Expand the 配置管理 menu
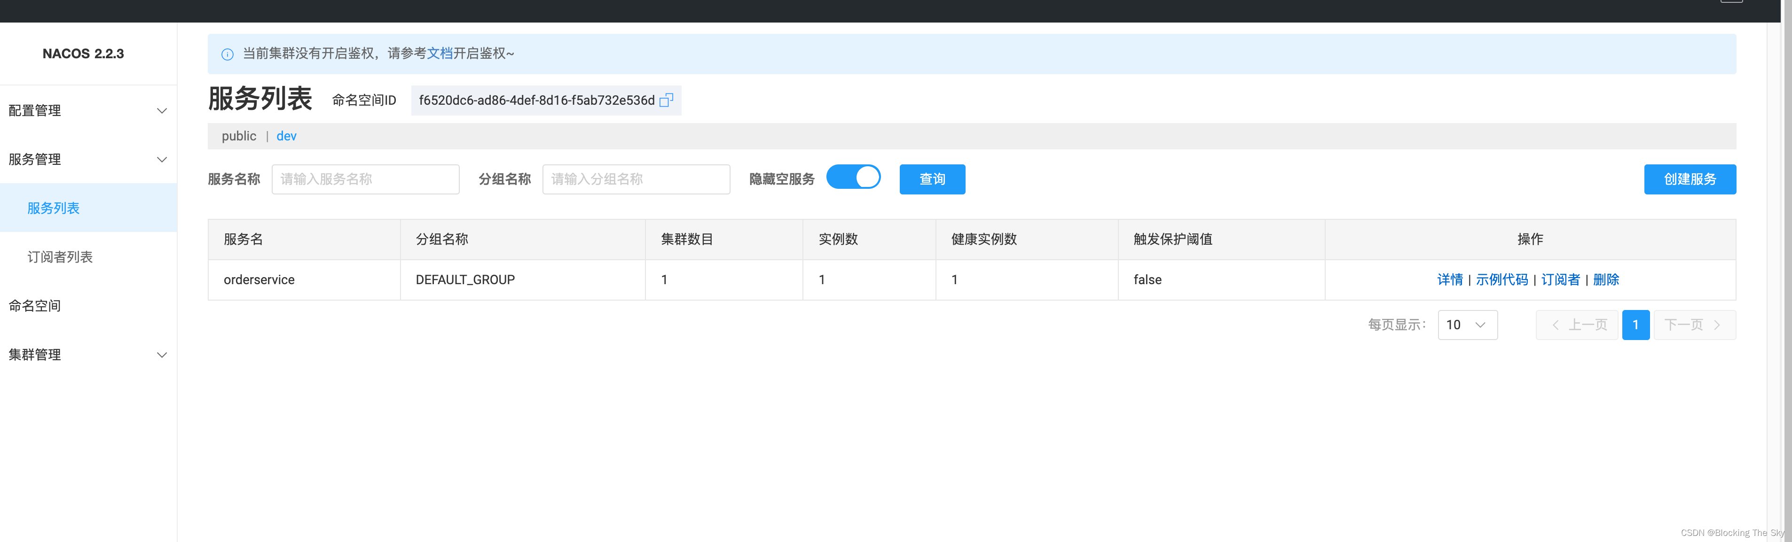 click(x=88, y=110)
